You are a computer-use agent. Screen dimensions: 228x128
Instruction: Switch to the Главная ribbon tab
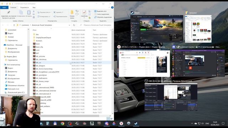(13, 7)
